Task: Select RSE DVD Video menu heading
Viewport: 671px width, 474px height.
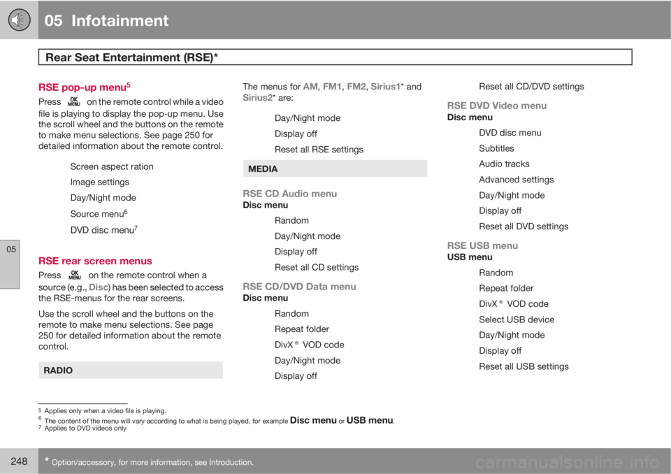Action: click(497, 106)
